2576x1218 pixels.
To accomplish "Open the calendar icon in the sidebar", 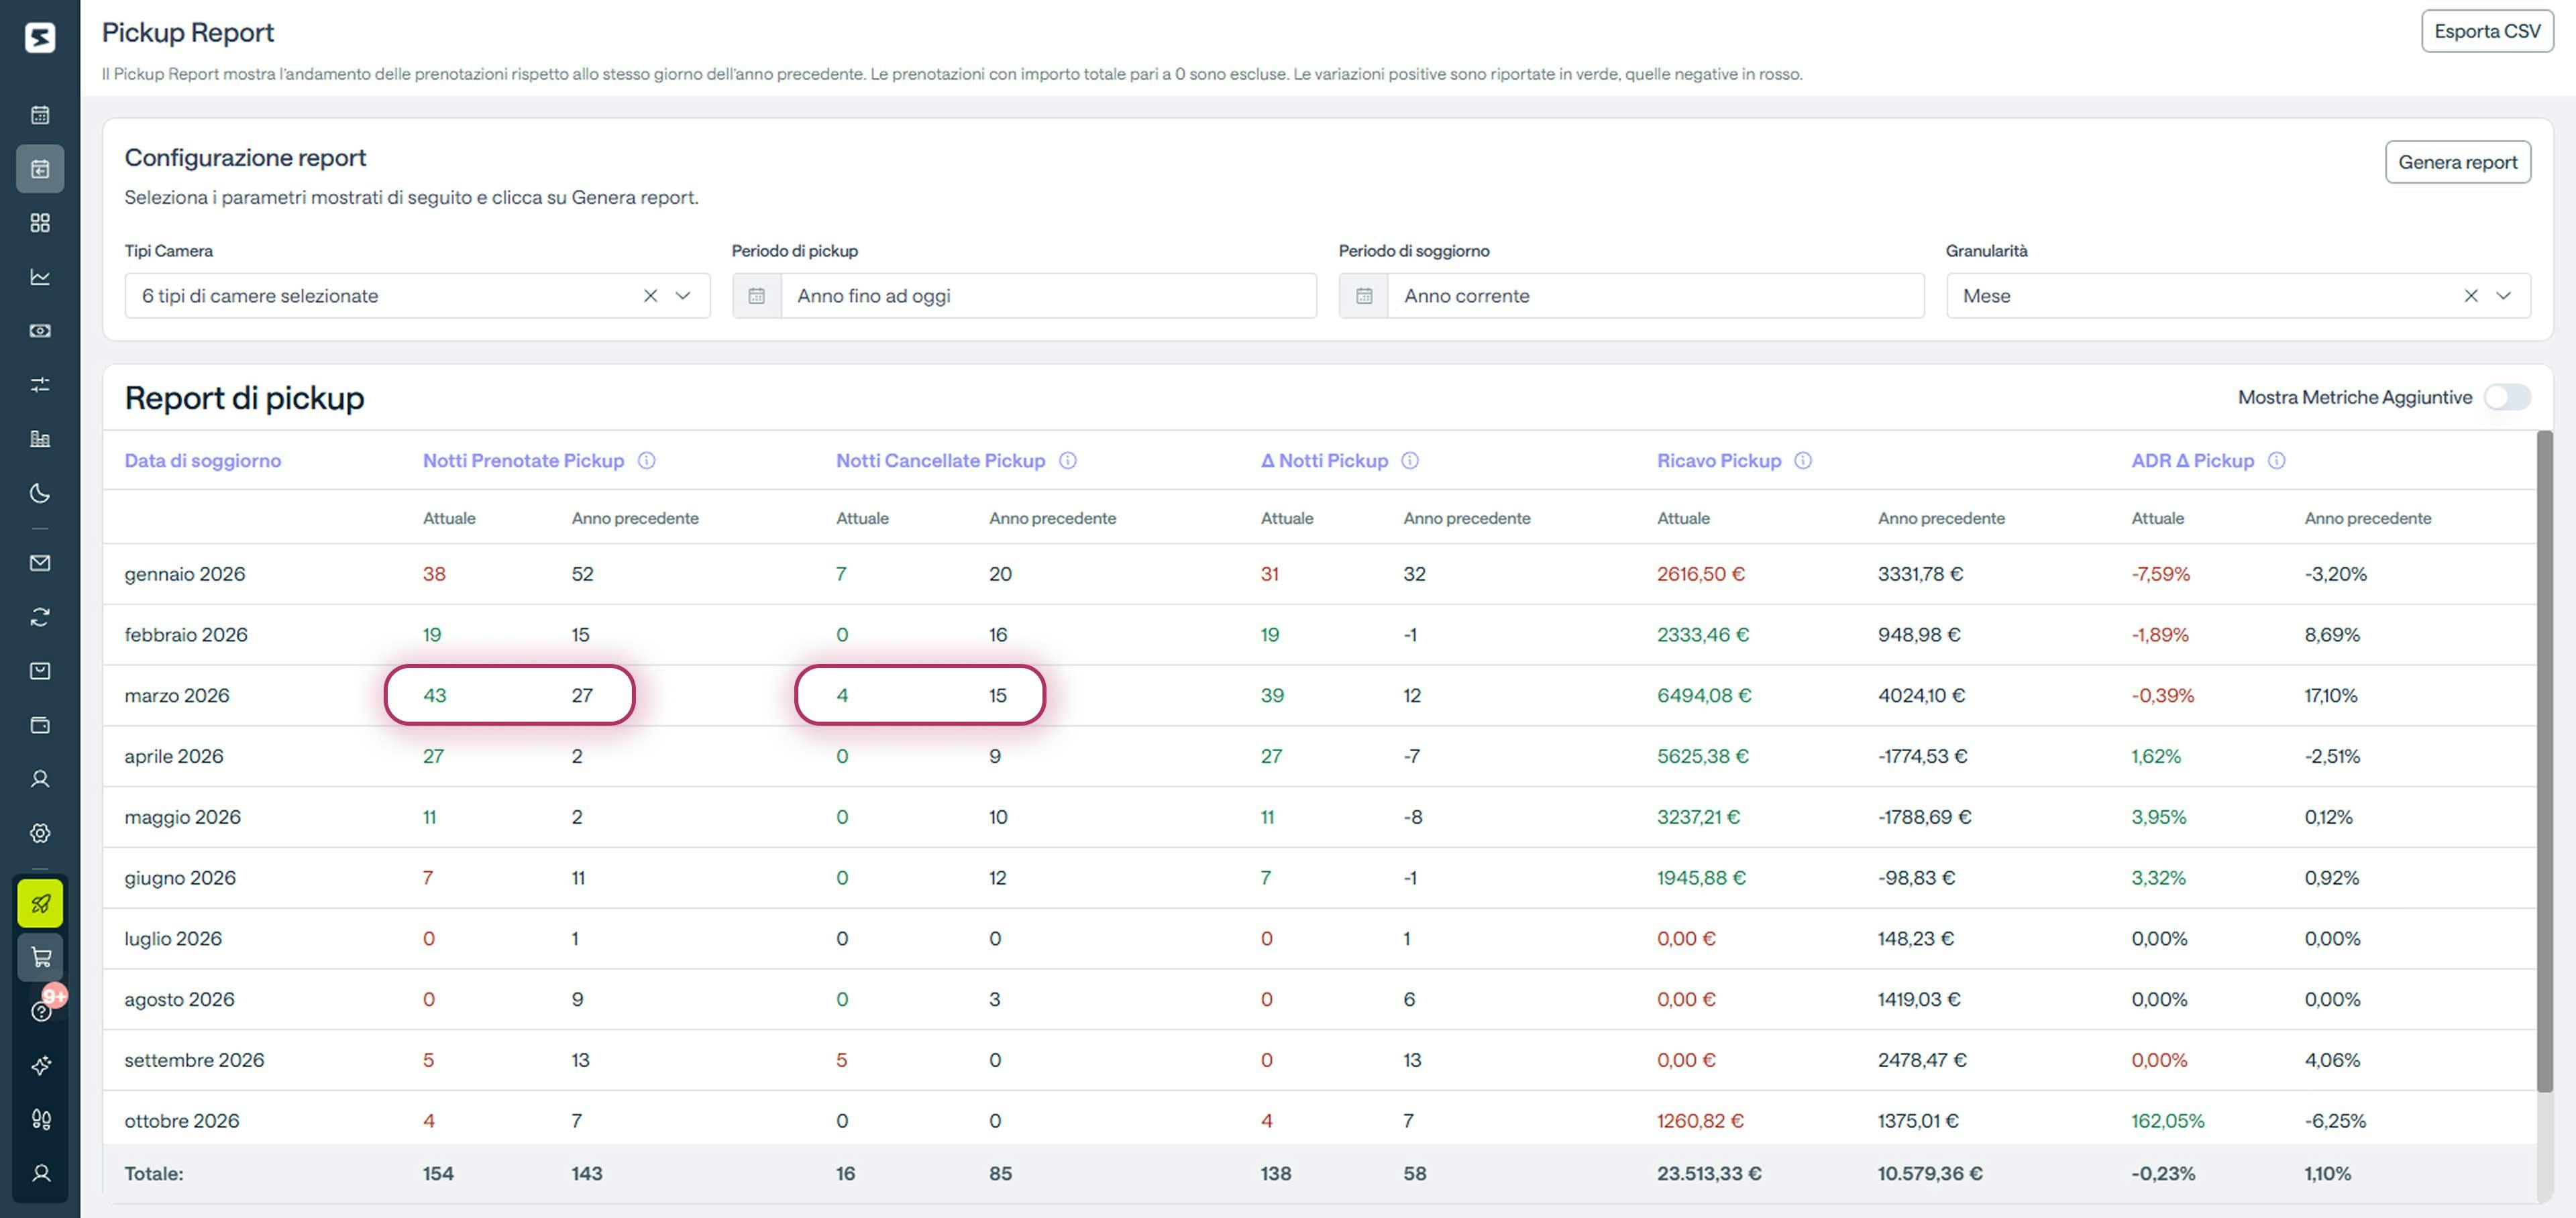I will 40,114.
